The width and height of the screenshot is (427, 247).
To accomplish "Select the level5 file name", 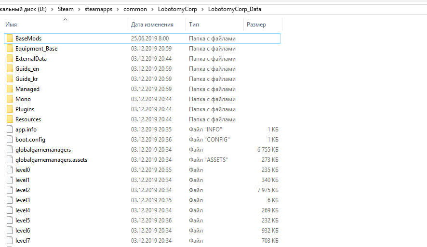I will (23, 220).
